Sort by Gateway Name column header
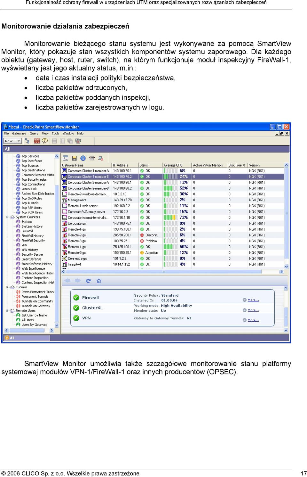 coord(86,165)
